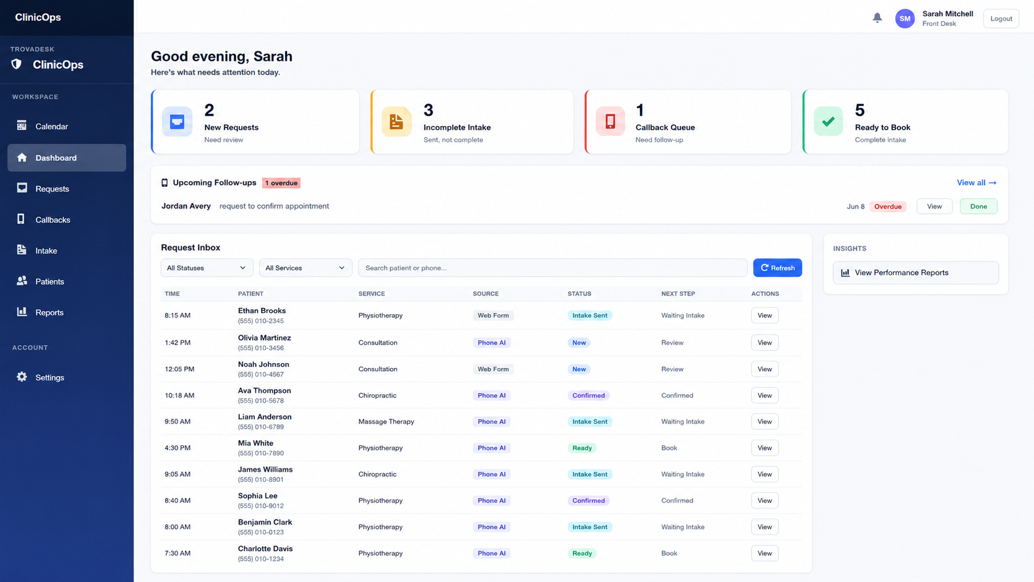This screenshot has height=582, width=1034.
Task: Open the All Services filter dropdown
Action: [x=305, y=268]
